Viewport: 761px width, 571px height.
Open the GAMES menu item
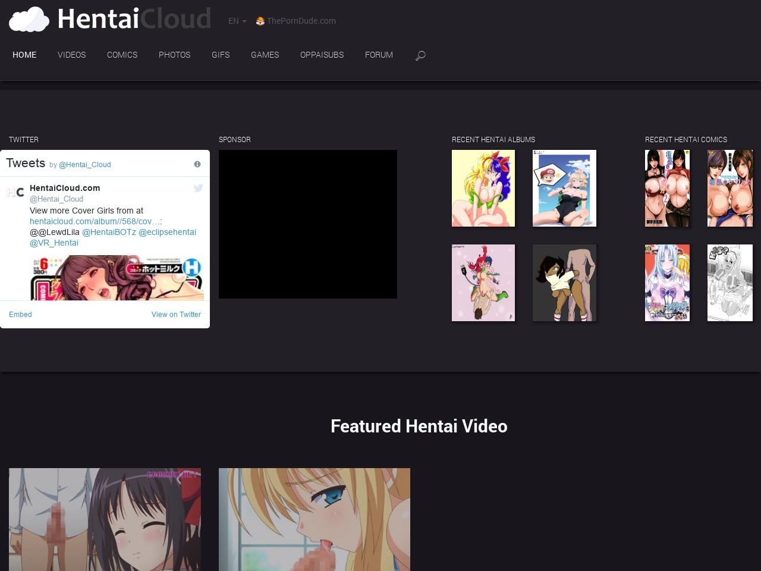[x=265, y=55]
